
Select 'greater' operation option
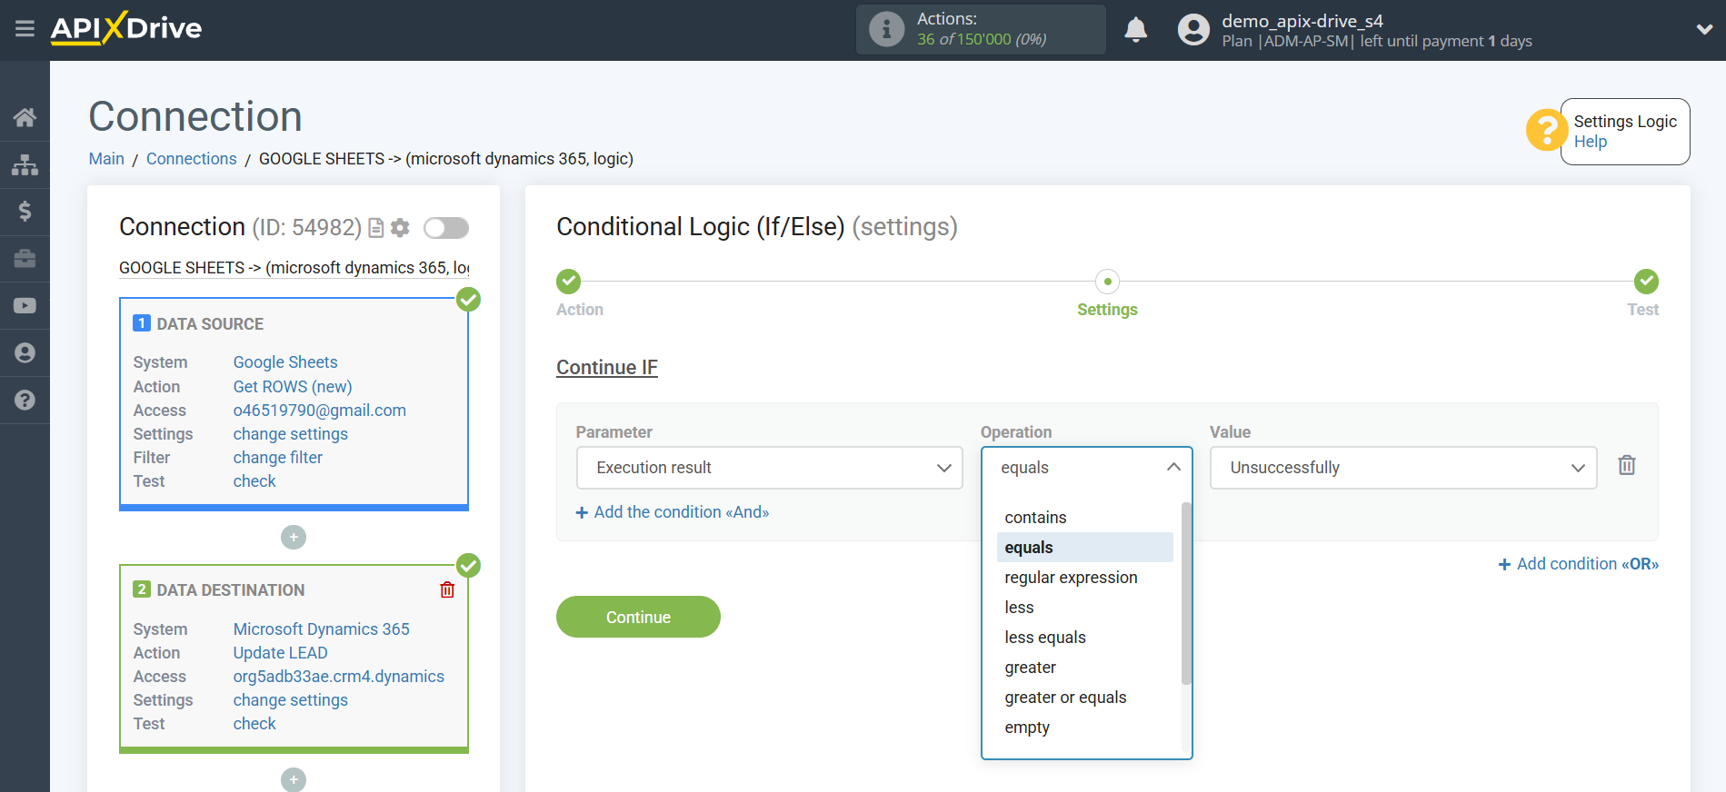click(x=1085, y=668)
